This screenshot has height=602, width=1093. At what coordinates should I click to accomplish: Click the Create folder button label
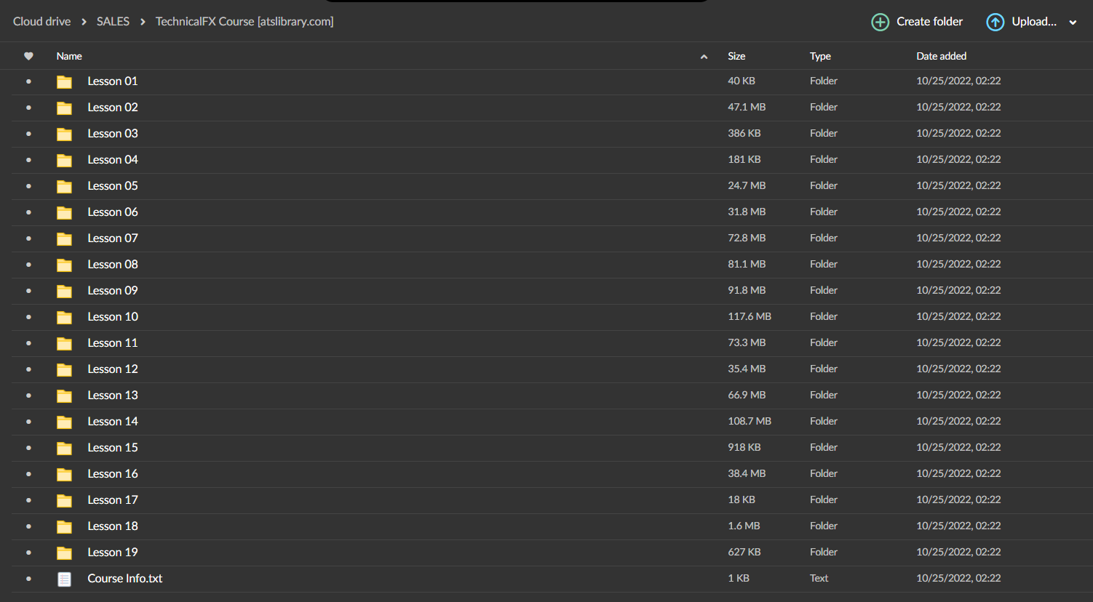pyautogui.click(x=929, y=22)
